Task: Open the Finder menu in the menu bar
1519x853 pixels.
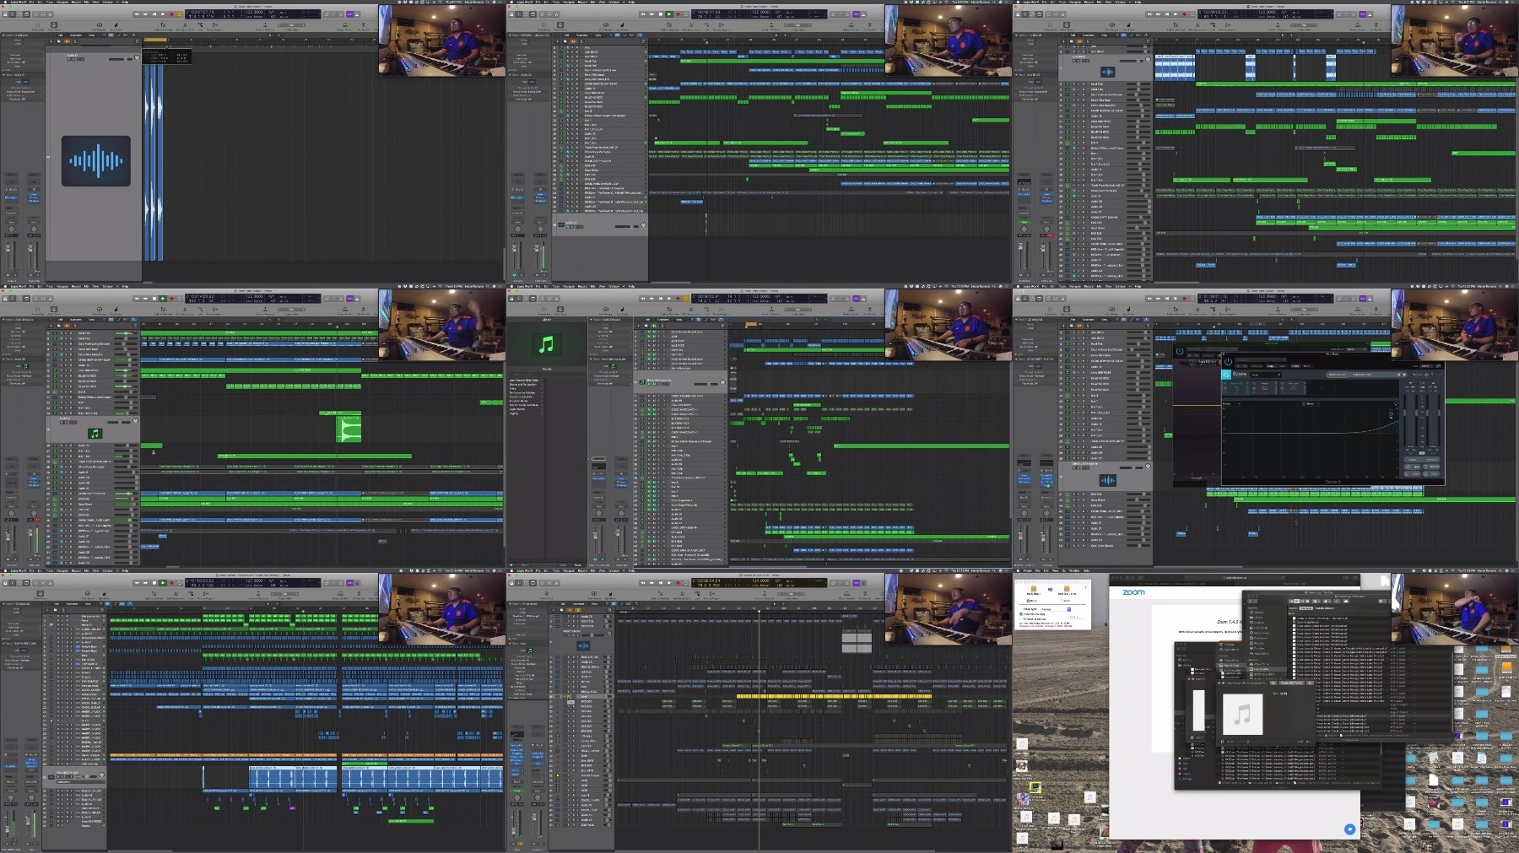Action: coord(1027,570)
